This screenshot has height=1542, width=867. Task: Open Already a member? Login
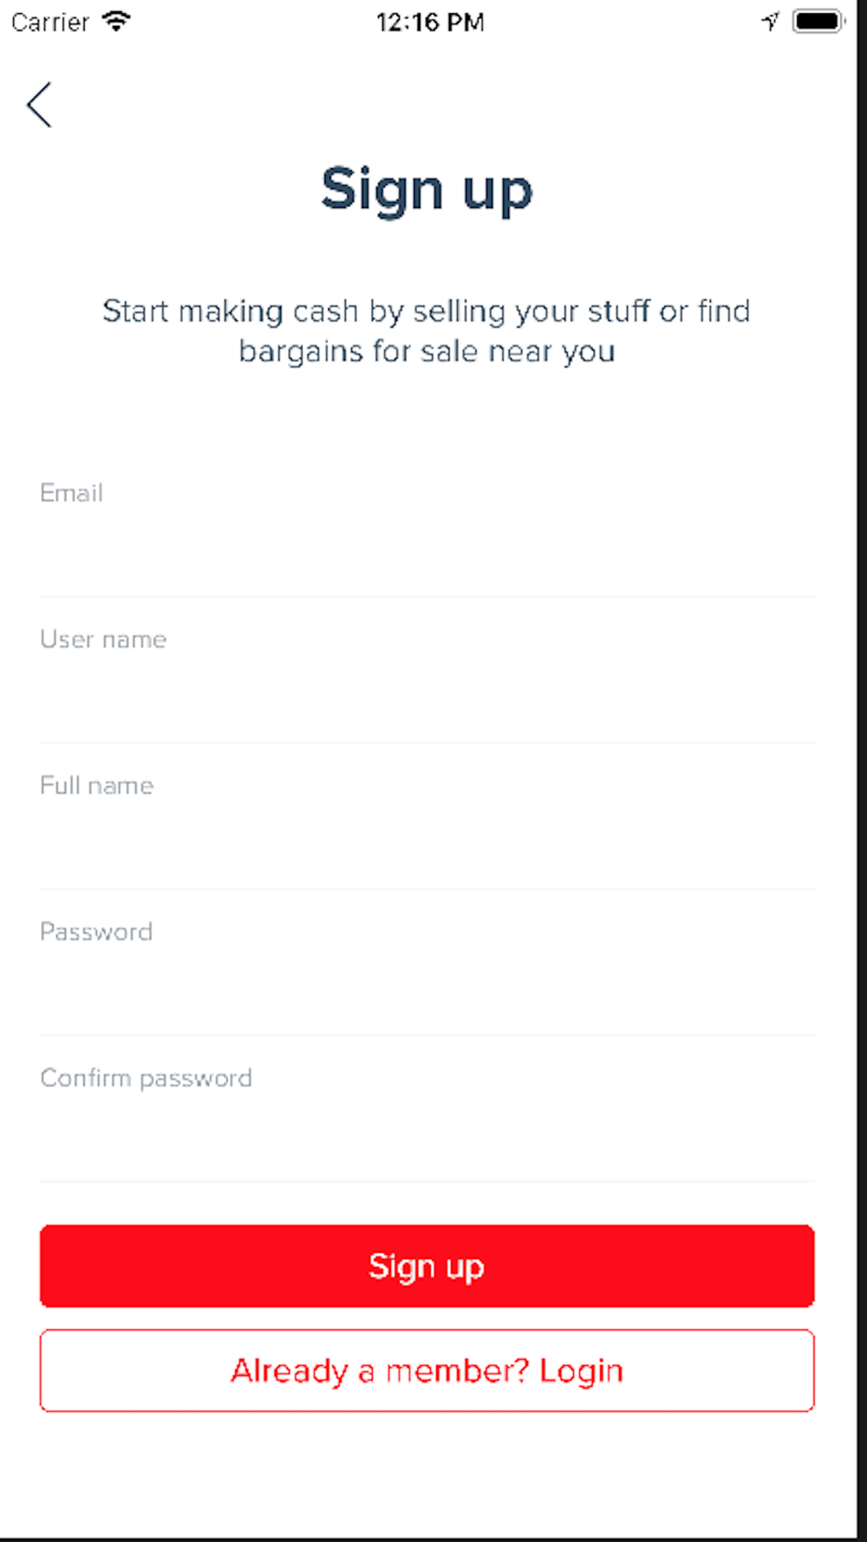(427, 1370)
